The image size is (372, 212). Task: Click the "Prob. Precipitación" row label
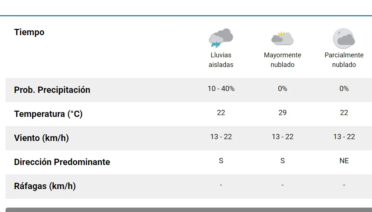tap(52, 90)
